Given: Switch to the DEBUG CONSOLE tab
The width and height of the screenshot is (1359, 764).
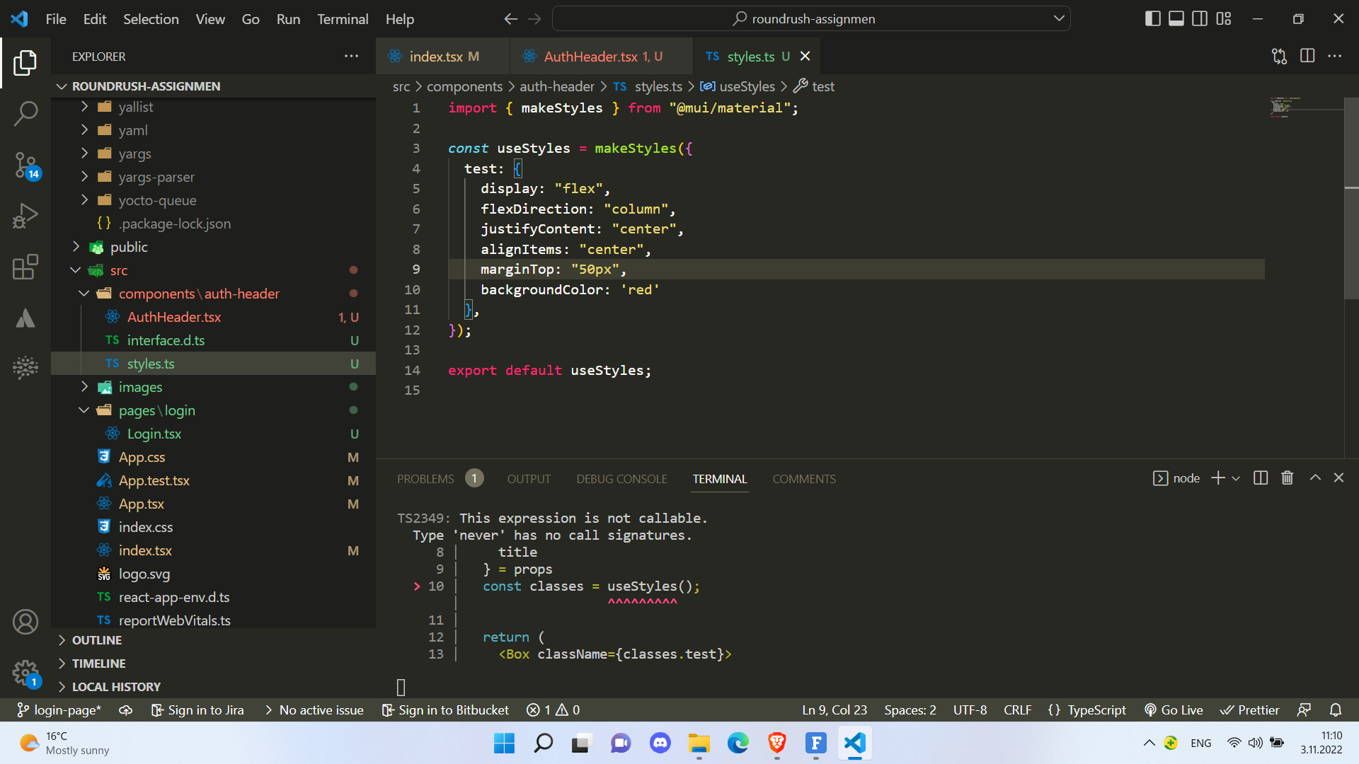Looking at the screenshot, I should click(x=621, y=479).
